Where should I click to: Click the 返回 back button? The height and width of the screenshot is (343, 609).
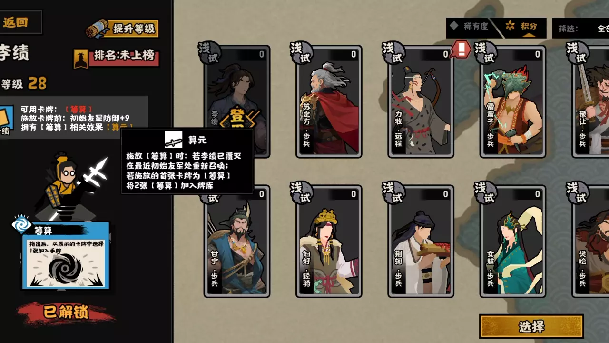click(21, 22)
